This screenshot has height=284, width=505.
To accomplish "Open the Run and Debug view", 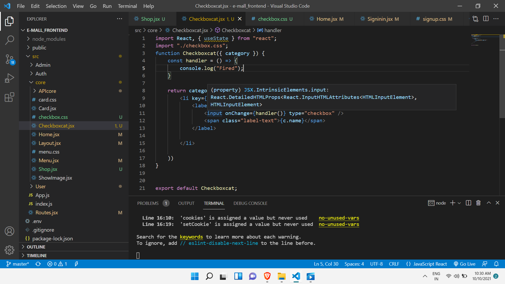I will point(9,78).
